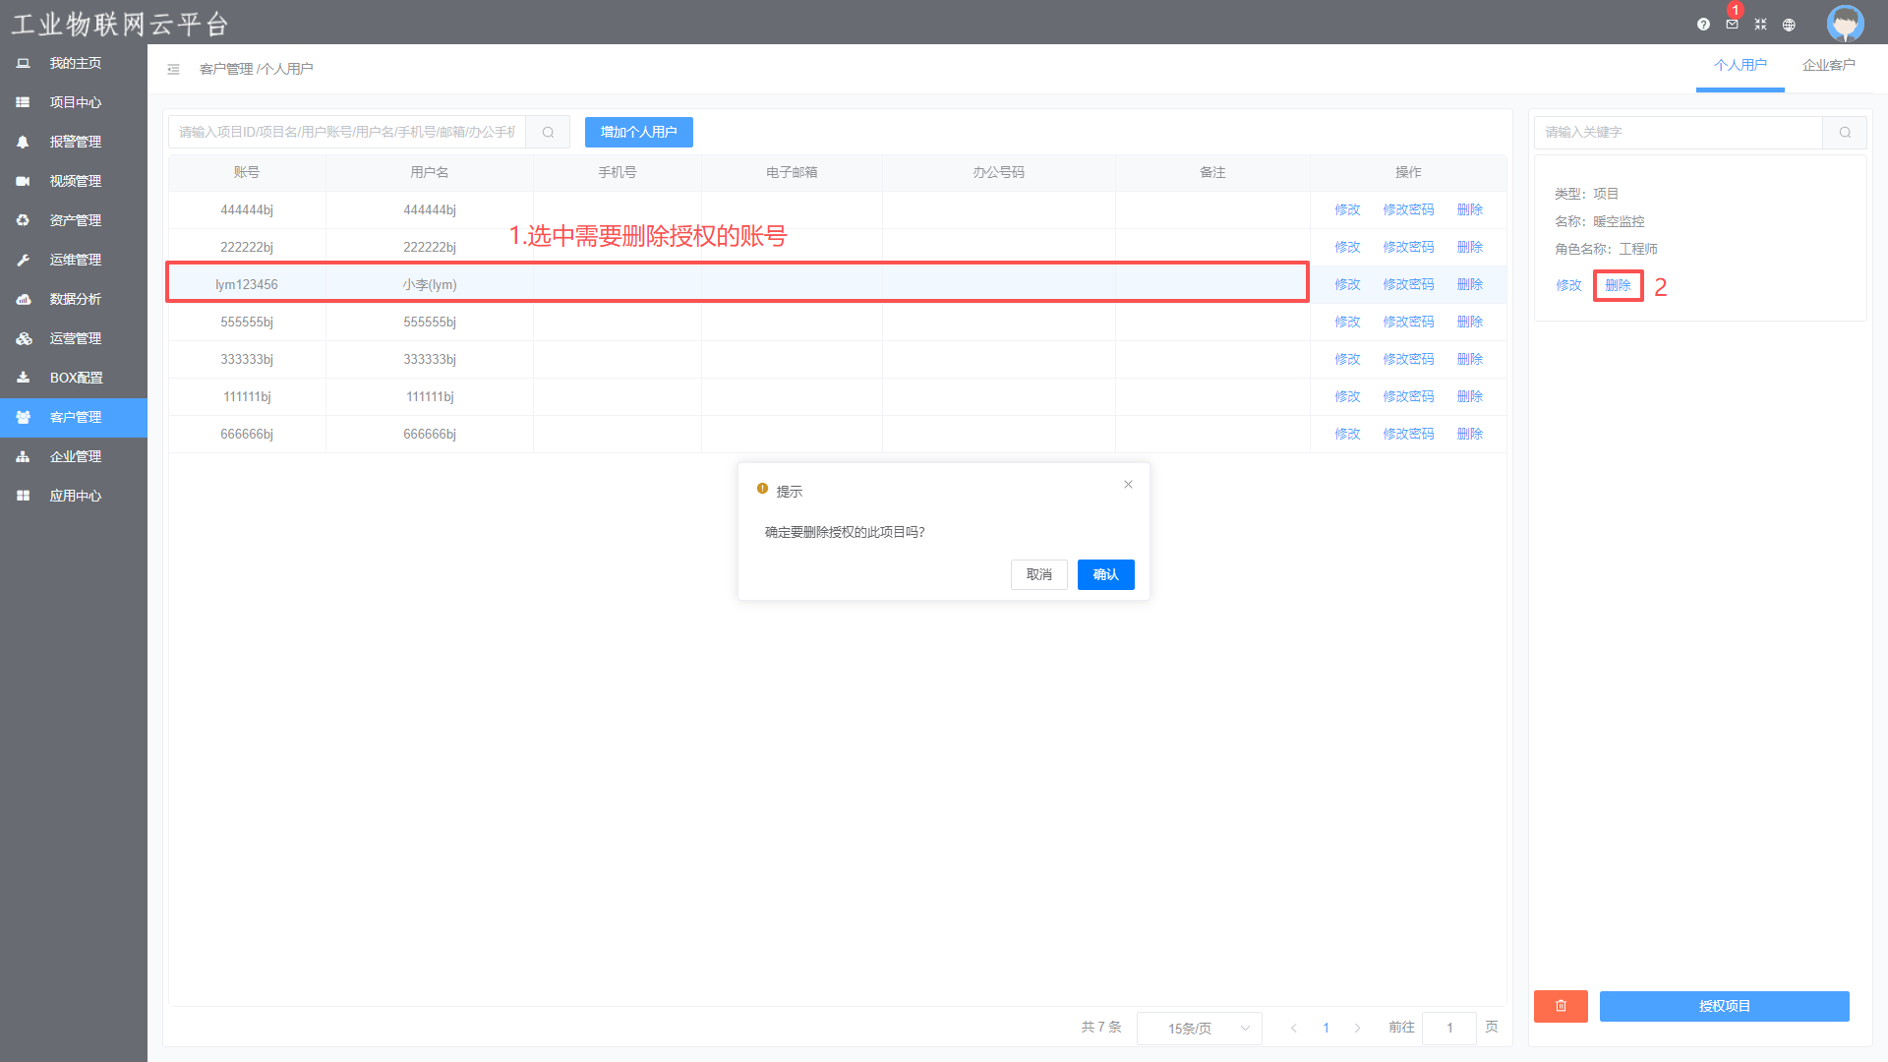
Task: Click 修改密码 for account 444444bj
Action: coord(1408,209)
